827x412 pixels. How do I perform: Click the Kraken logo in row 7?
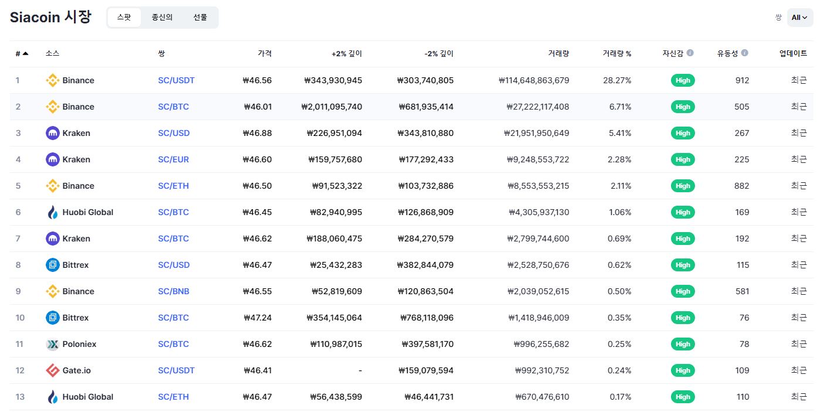53,239
